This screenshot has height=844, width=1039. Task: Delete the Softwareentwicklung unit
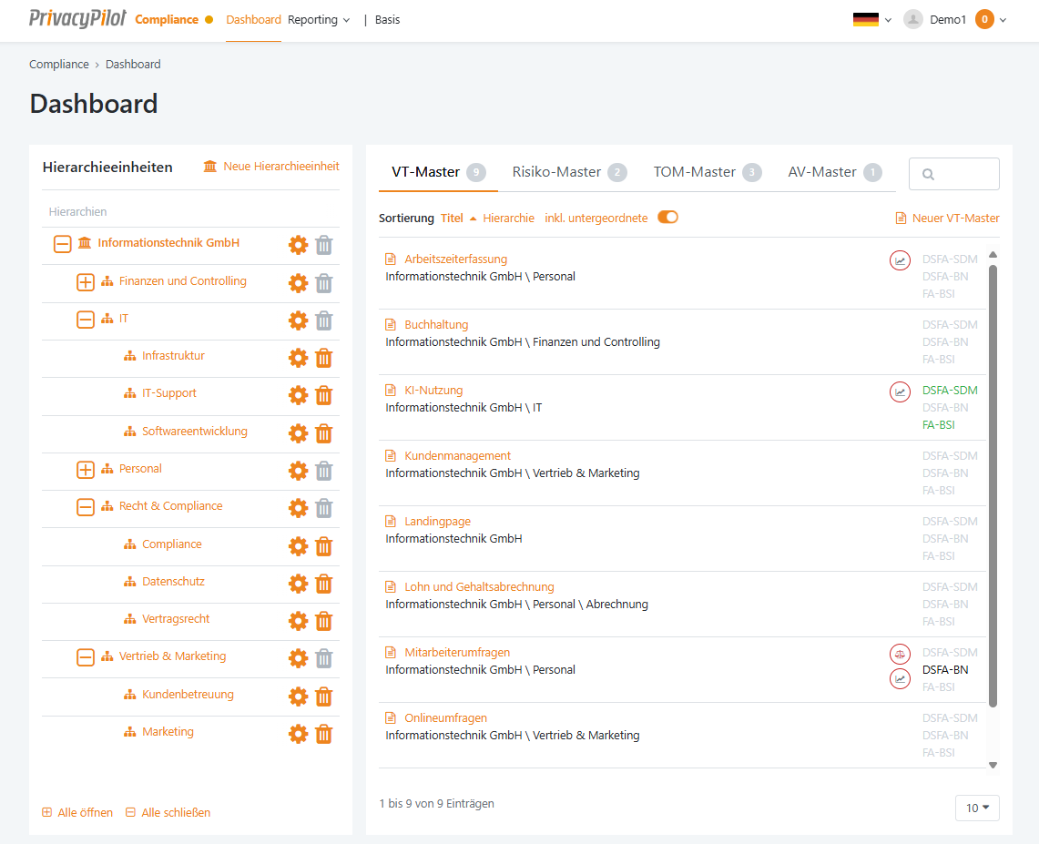323,433
